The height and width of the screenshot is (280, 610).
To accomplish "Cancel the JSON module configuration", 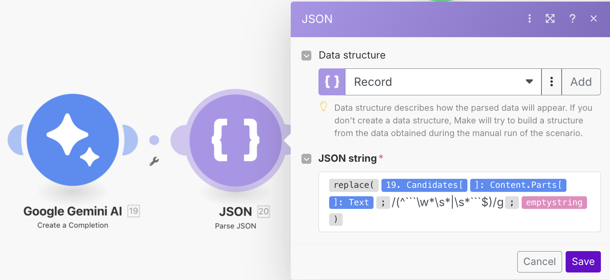I will [539, 261].
